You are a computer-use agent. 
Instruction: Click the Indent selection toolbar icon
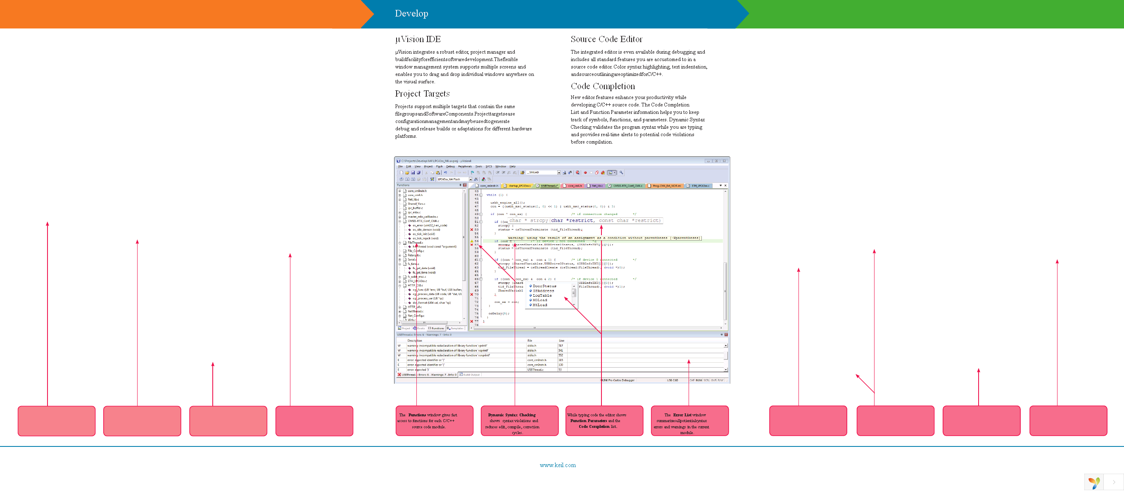coord(498,173)
